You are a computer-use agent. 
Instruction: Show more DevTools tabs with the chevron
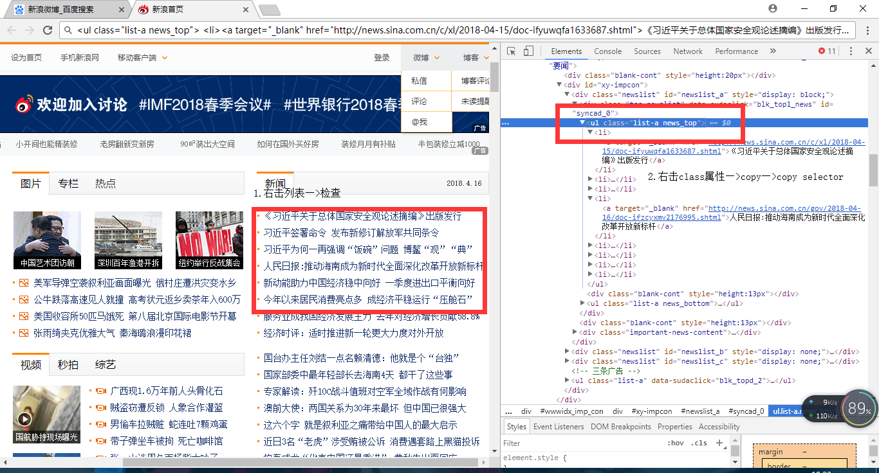point(774,51)
